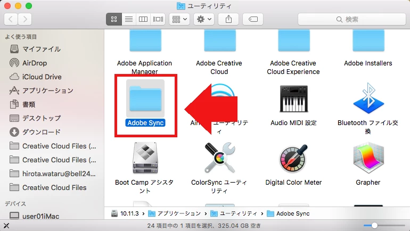Screen dimensions: 410x231
Task: Select the Bluetooth ファイル交換 app icon
Action: pyautogui.click(x=368, y=98)
